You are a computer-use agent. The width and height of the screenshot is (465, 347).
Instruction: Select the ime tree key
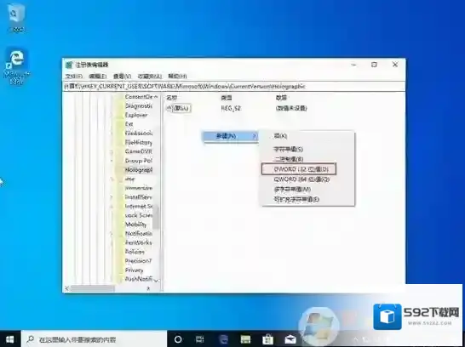coord(130,179)
